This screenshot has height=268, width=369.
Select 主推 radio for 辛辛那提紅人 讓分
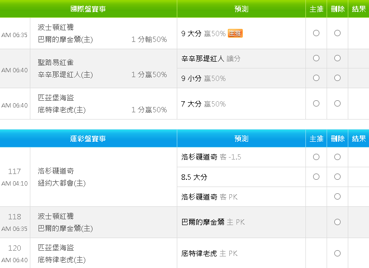point(316,58)
